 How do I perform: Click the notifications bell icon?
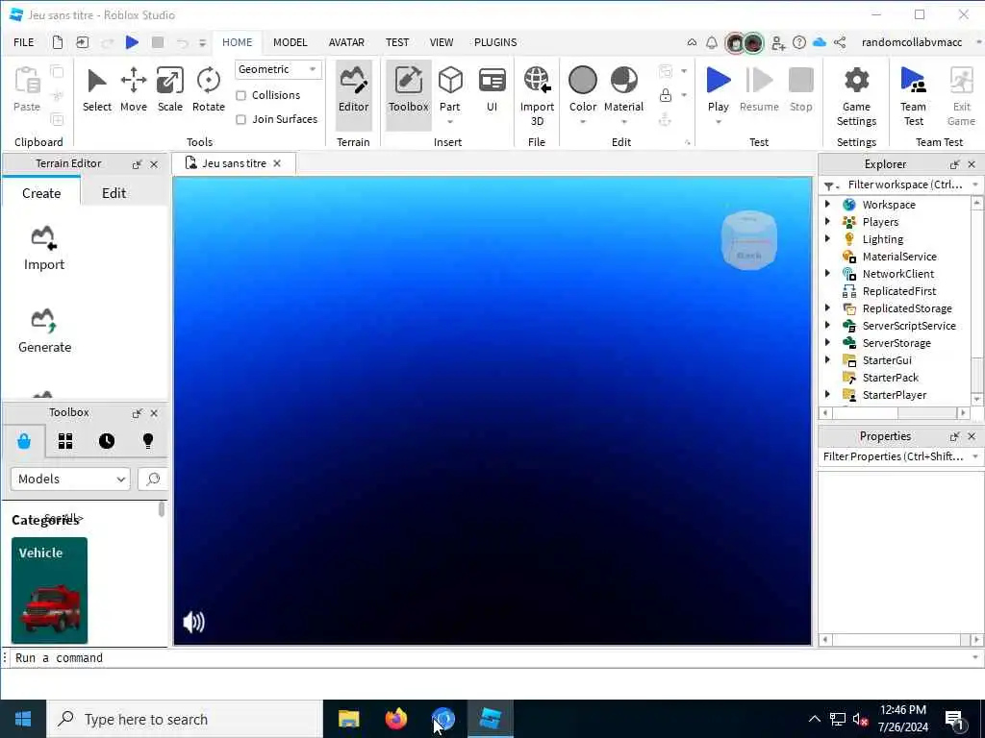[712, 42]
